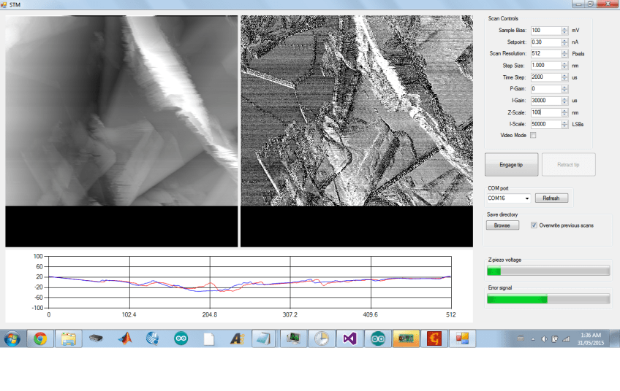The height and width of the screenshot is (391, 620).
Task: Click Browse for save directory
Action: [502, 225]
